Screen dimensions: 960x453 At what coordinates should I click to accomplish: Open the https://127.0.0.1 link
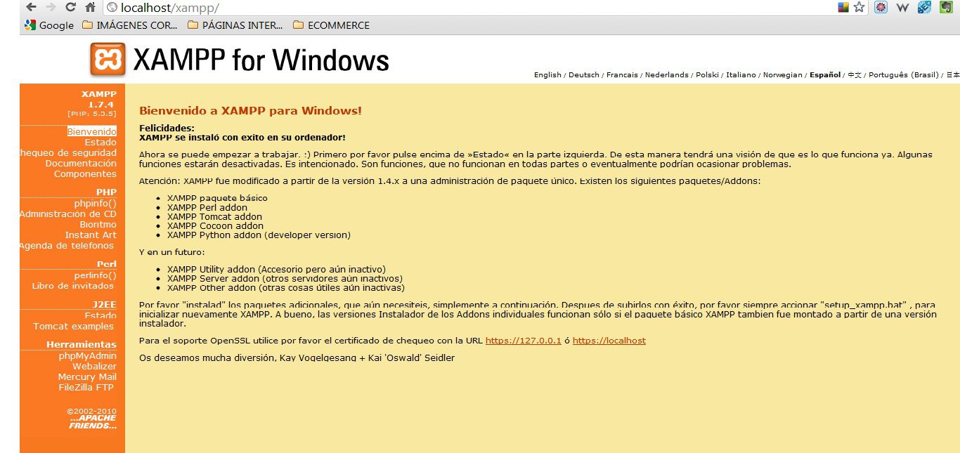(524, 341)
